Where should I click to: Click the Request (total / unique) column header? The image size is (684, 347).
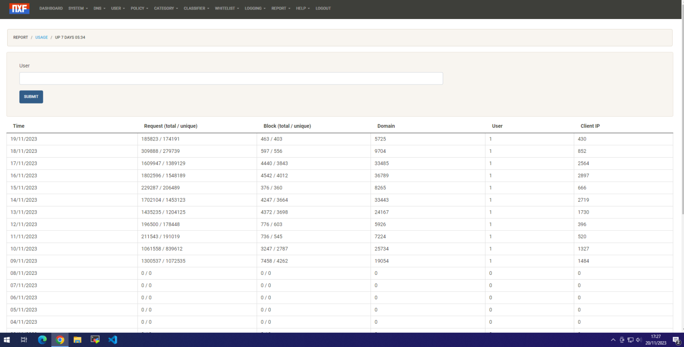click(x=171, y=126)
